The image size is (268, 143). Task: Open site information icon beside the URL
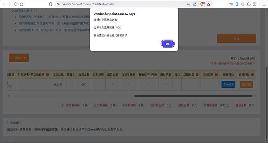pyautogui.click(x=58, y=4)
